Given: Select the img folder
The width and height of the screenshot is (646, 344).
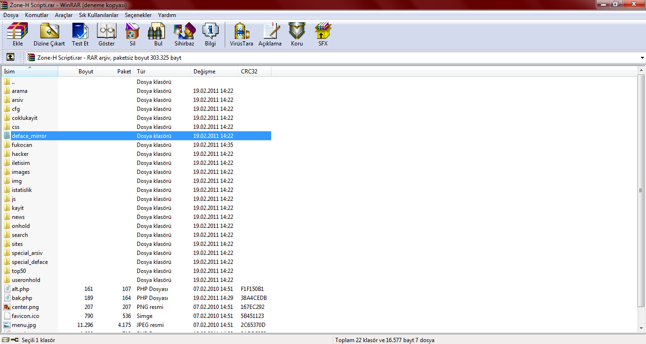Looking at the screenshot, I should click(x=17, y=181).
